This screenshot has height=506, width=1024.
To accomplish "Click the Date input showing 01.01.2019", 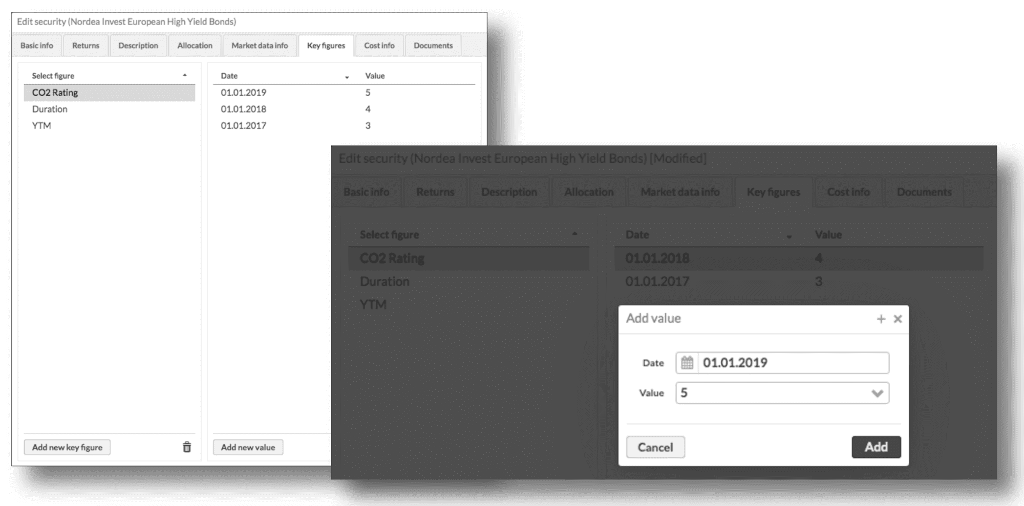I will point(793,363).
